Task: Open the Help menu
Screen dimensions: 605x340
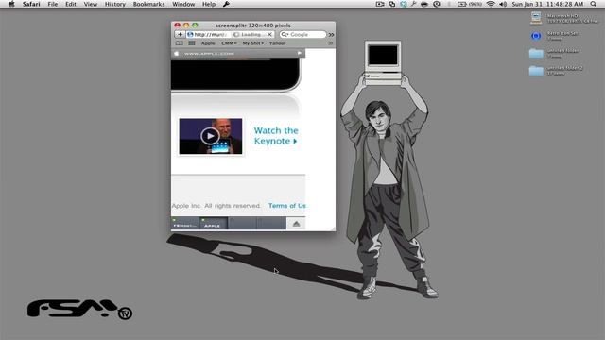Action: (209, 4)
